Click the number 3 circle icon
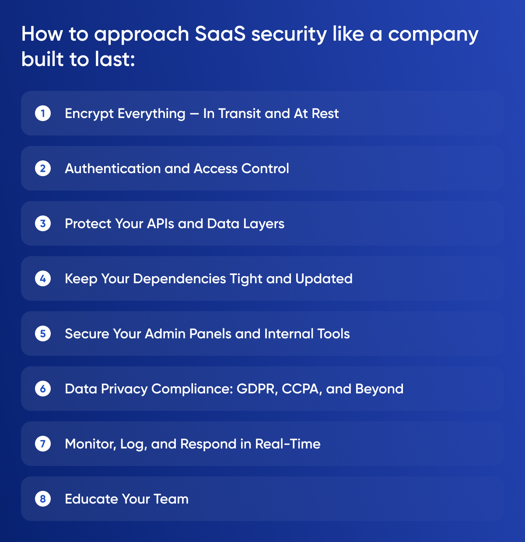This screenshot has width=525, height=542. 43,224
